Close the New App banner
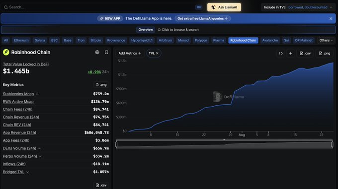The image size is (338, 189). coord(331,19)
